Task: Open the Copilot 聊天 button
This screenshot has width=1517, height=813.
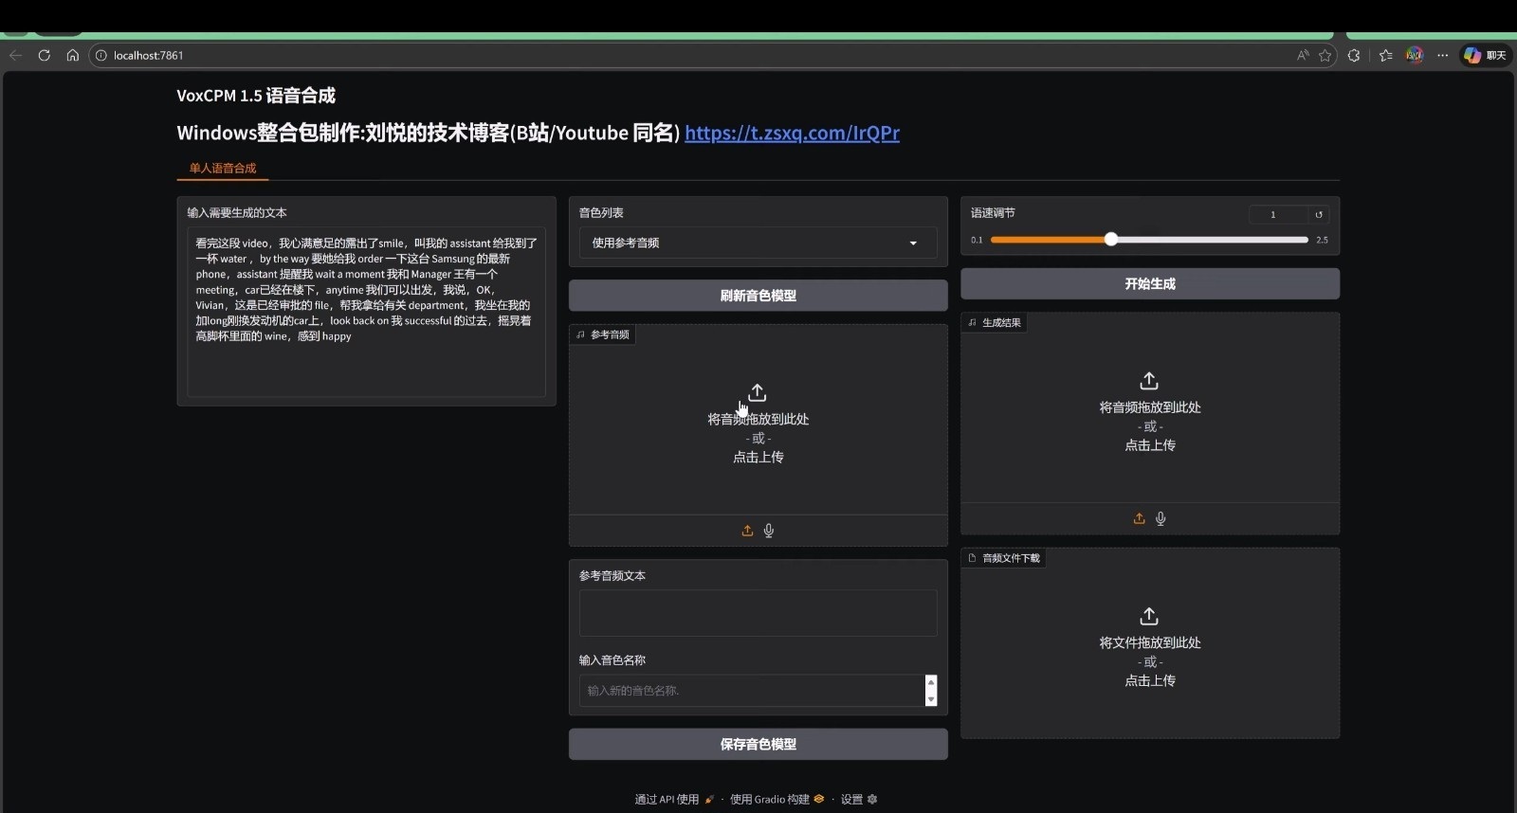Action: [1485, 55]
